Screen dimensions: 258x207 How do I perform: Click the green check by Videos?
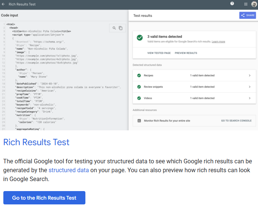tap(139, 98)
